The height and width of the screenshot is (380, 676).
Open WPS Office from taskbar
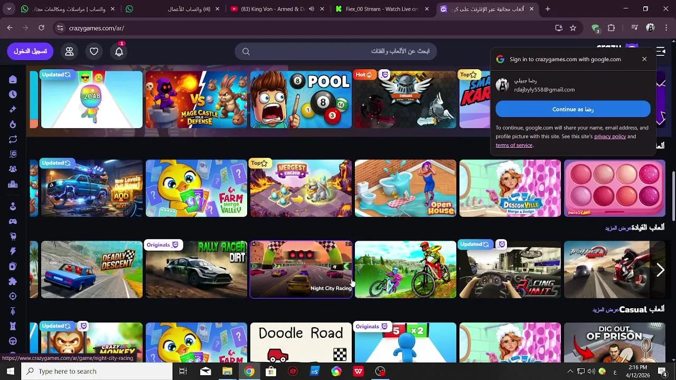[359, 372]
